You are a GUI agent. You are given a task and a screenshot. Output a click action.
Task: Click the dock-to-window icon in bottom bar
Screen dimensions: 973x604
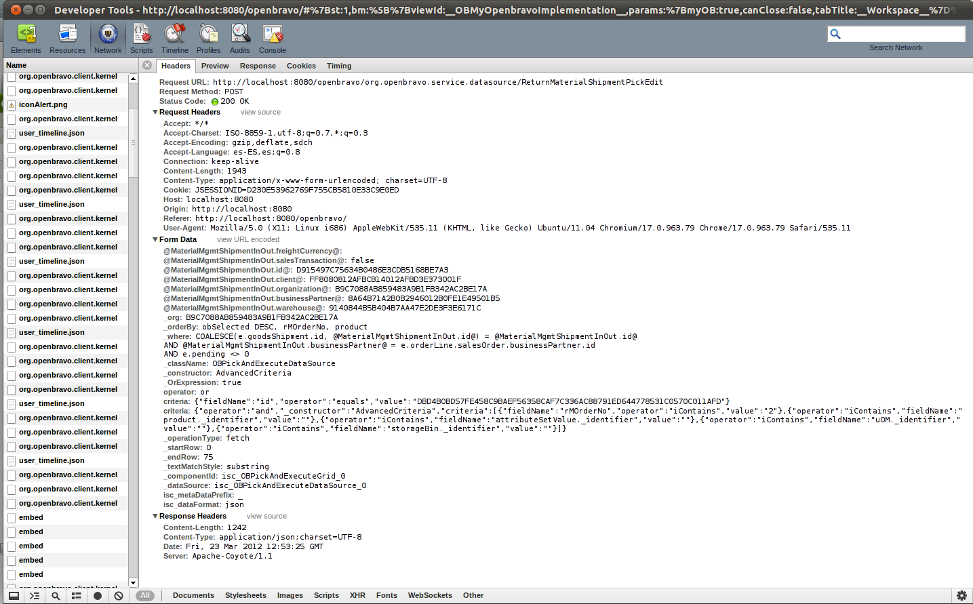click(14, 596)
